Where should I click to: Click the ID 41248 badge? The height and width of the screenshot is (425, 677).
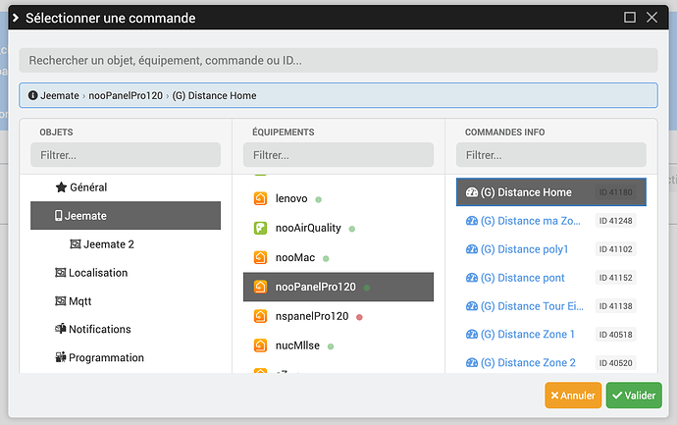click(616, 221)
